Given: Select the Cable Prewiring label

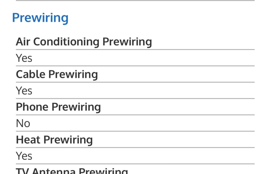Looking at the screenshot, I should point(57,74).
